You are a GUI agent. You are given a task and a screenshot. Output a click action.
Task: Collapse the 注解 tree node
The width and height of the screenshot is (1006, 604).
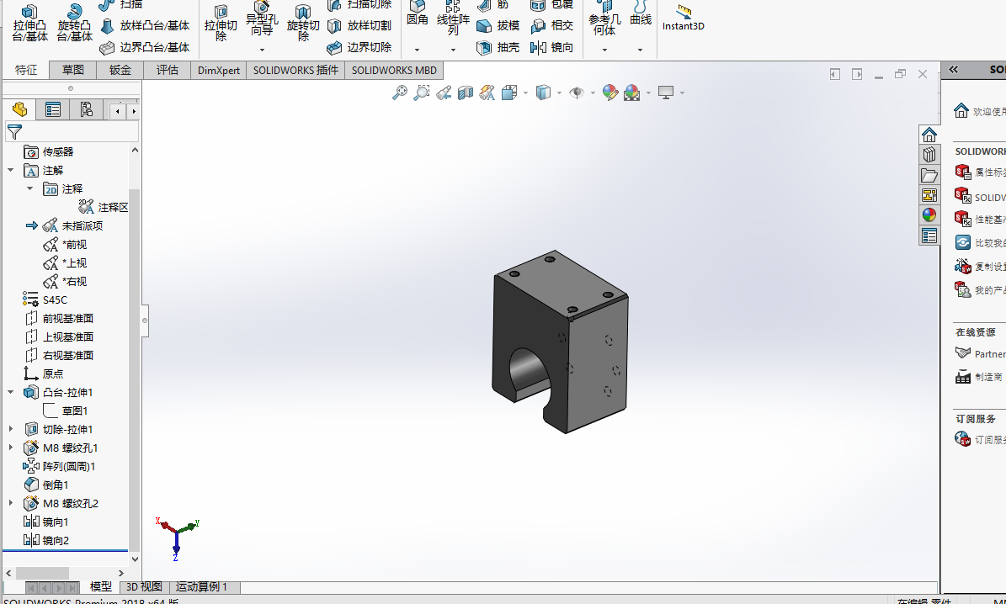coord(11,171)
